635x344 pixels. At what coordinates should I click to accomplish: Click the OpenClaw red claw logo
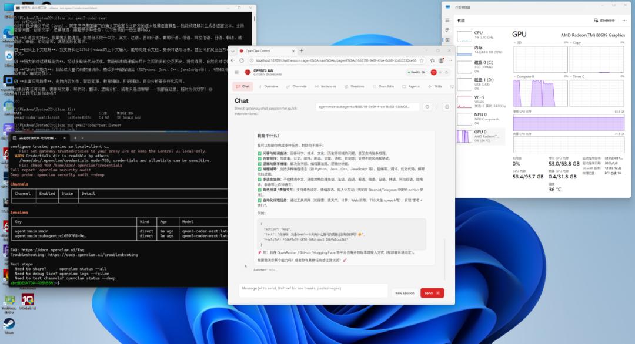(248, 72)
